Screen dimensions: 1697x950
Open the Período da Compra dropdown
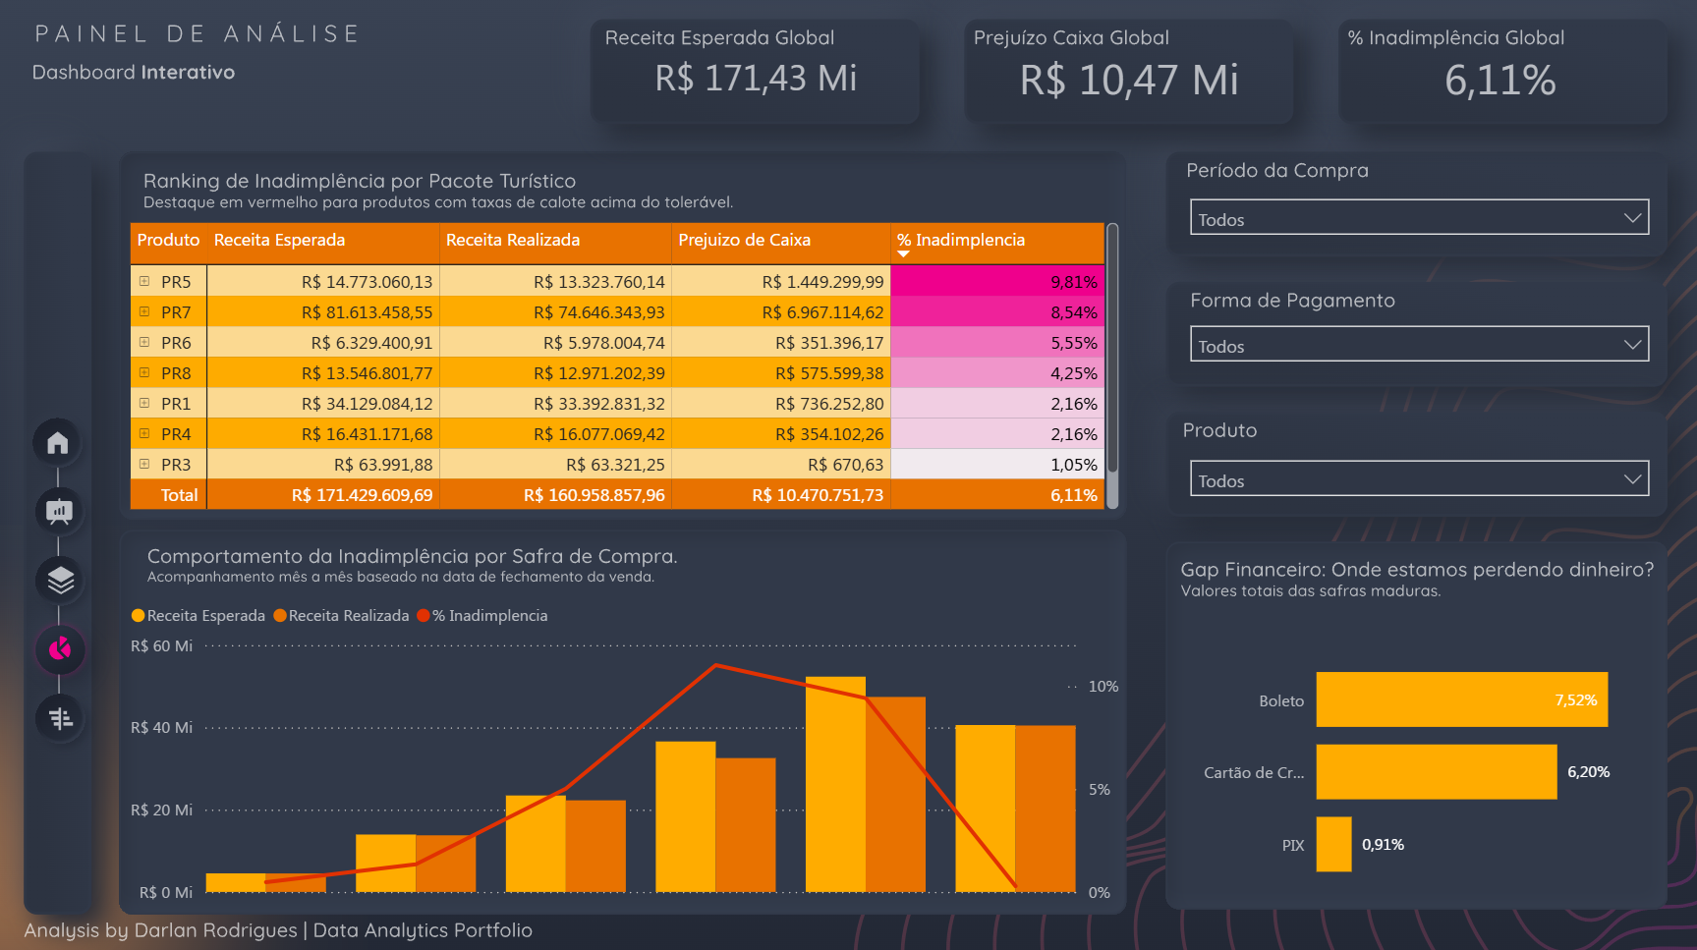pos(1418,218)
